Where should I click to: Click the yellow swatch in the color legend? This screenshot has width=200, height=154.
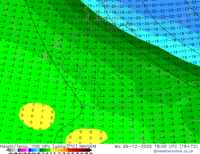(52, 150)
